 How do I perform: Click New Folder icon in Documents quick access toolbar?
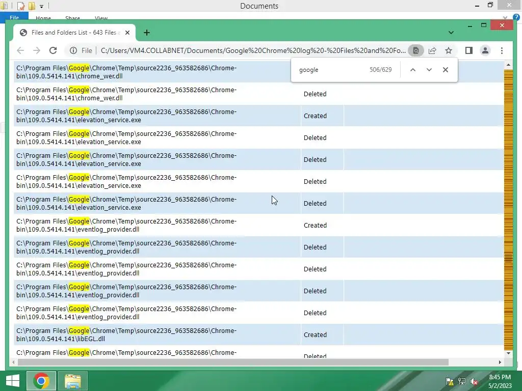coord(32,6)
